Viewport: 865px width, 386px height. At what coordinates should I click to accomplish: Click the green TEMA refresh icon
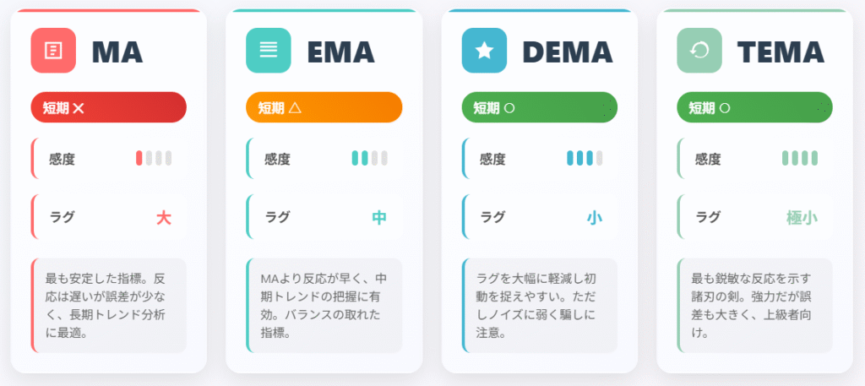pos(699,50)
